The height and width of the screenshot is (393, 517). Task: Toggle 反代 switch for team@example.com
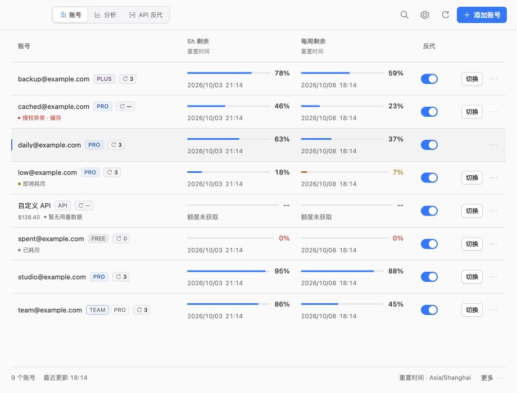point(429,310)
